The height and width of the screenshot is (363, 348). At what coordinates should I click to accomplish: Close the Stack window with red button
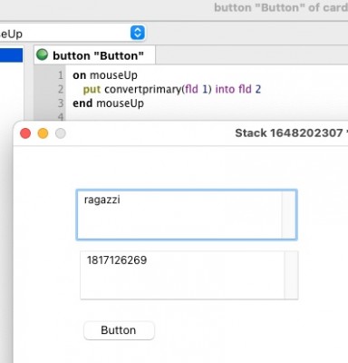[x=25, y=133]
